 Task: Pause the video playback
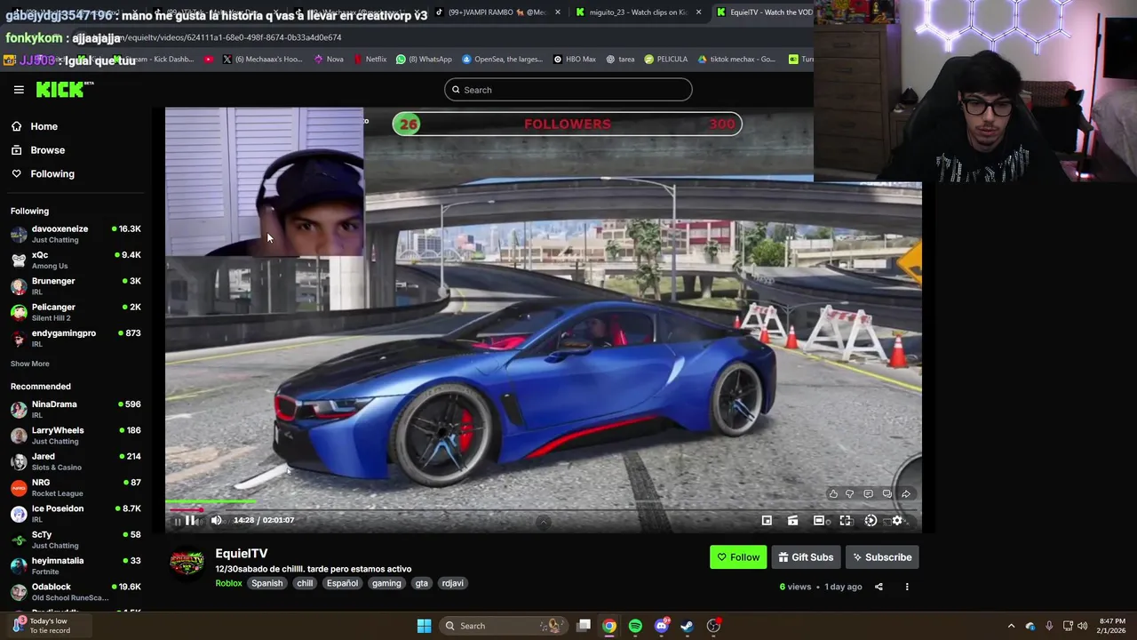point(190,520)
